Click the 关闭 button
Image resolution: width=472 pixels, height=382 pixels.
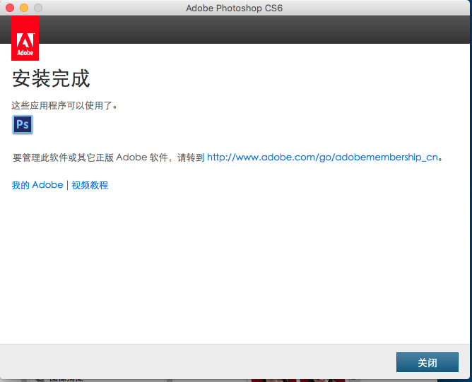[x=427, y=362]
